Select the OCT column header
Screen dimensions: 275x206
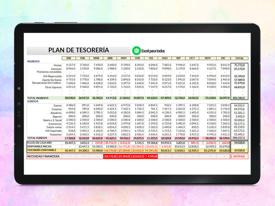point(192,58)
